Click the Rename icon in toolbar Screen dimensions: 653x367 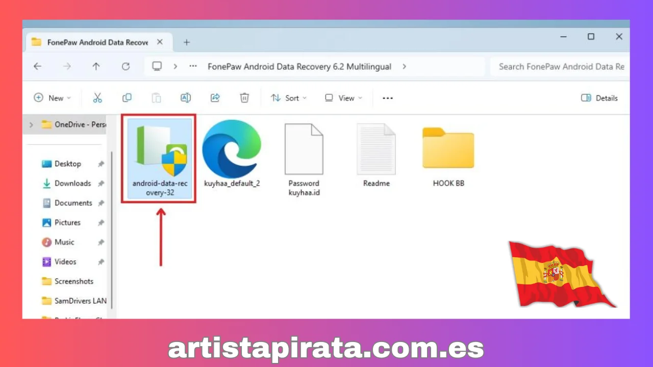point(186,98)
